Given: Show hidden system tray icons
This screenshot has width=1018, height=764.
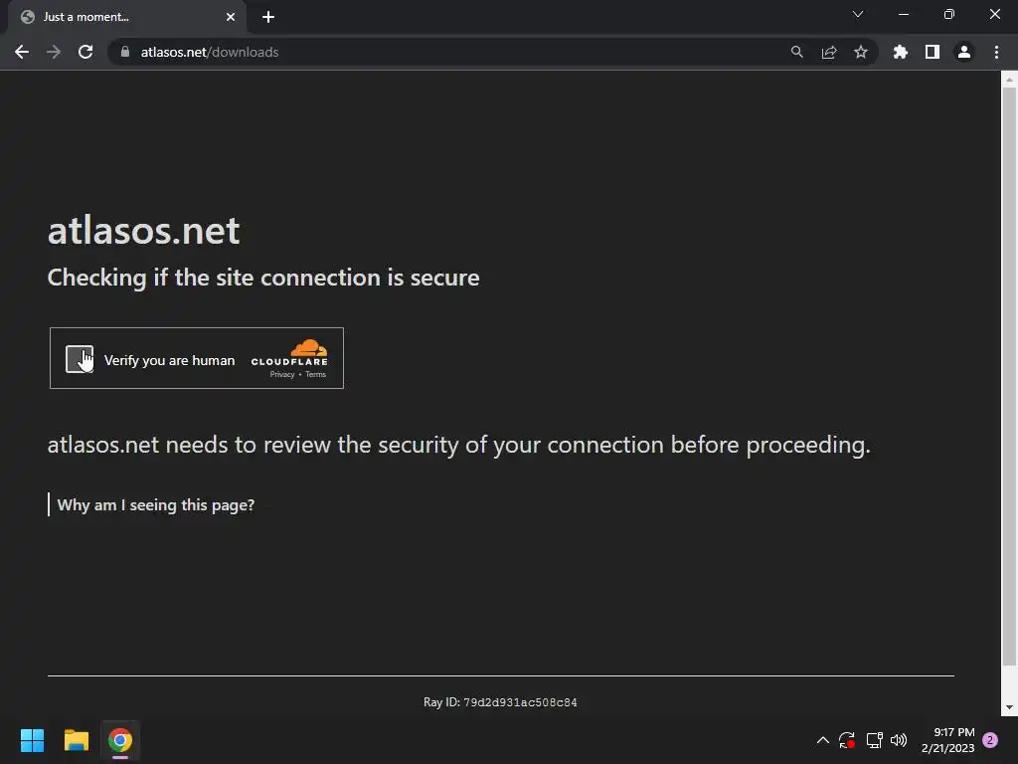Looking at the screenshot, I should (x=823, y=740).
